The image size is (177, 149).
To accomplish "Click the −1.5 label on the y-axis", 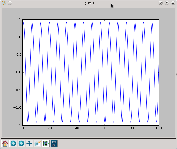I will [18, 125].
